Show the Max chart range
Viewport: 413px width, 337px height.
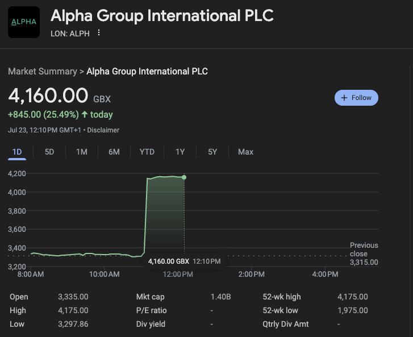click(245, 152)
